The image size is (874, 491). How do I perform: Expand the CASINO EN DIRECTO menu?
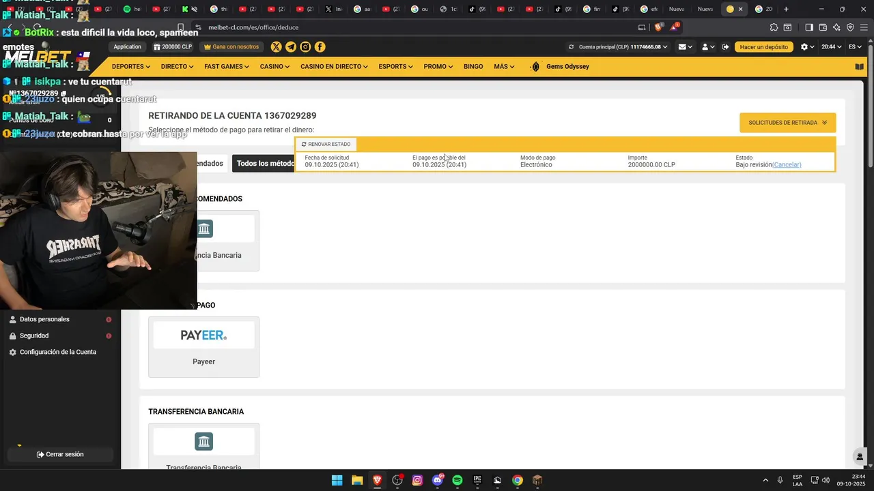pos(334,67)
